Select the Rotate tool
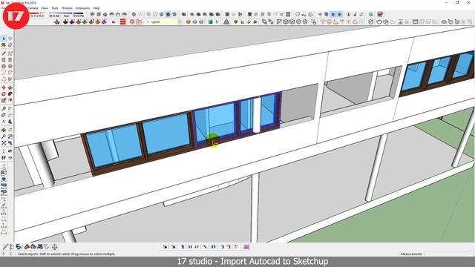This screenshot has height=267, width=475. coord(4,94)
